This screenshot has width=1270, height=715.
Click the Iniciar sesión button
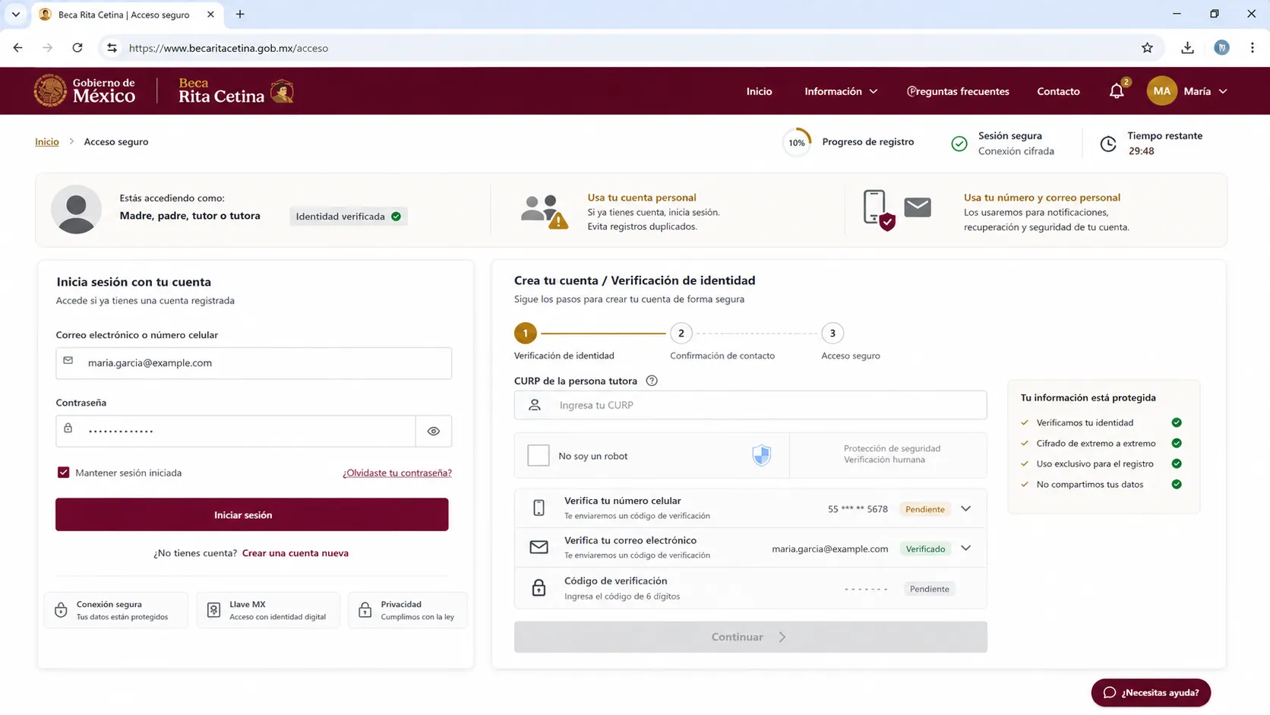tap(251, 514)
